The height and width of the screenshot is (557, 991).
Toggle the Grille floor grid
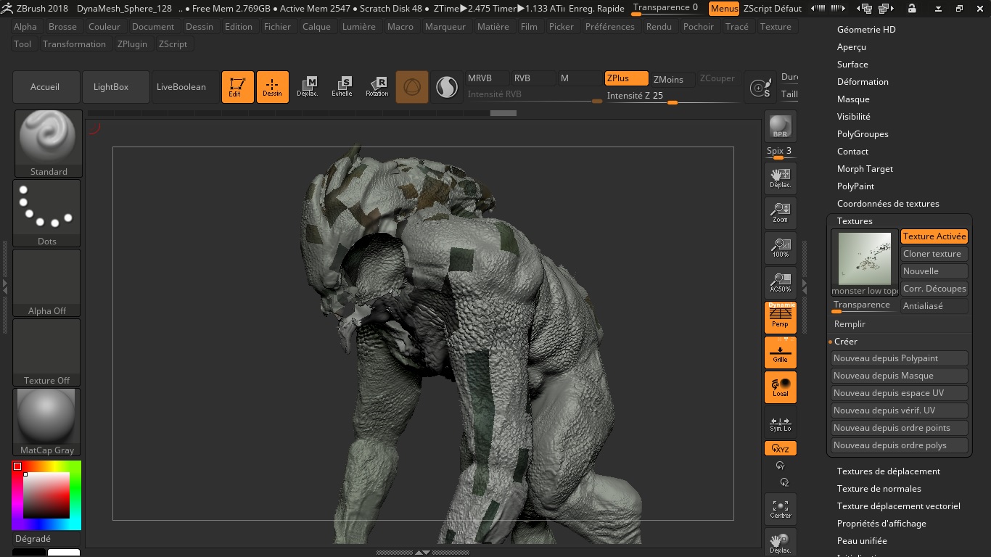pyautogui.click(x=780, y=352)
